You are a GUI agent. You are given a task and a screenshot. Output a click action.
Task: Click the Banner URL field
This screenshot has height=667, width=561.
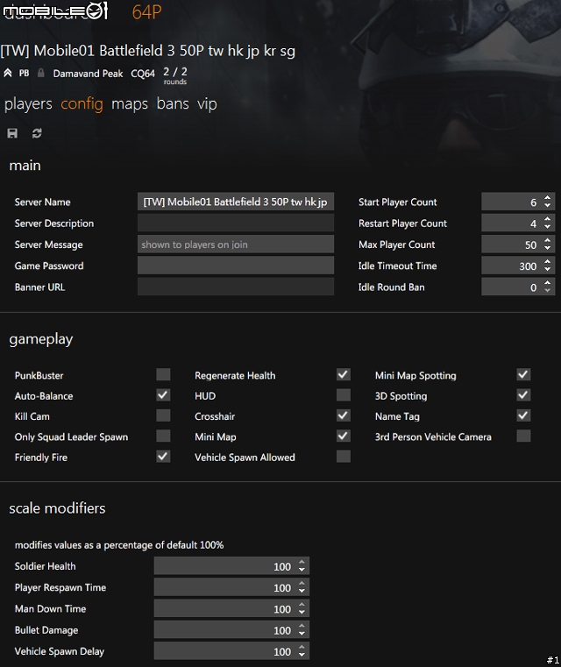(x=236, y=287)
